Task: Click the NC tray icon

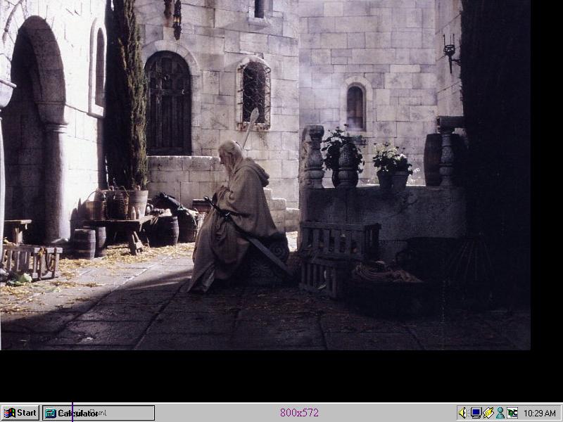Action: [x=512, y=413]
